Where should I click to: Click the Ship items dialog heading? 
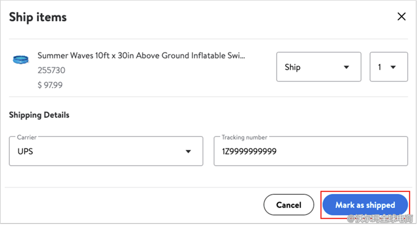[38, 17]
